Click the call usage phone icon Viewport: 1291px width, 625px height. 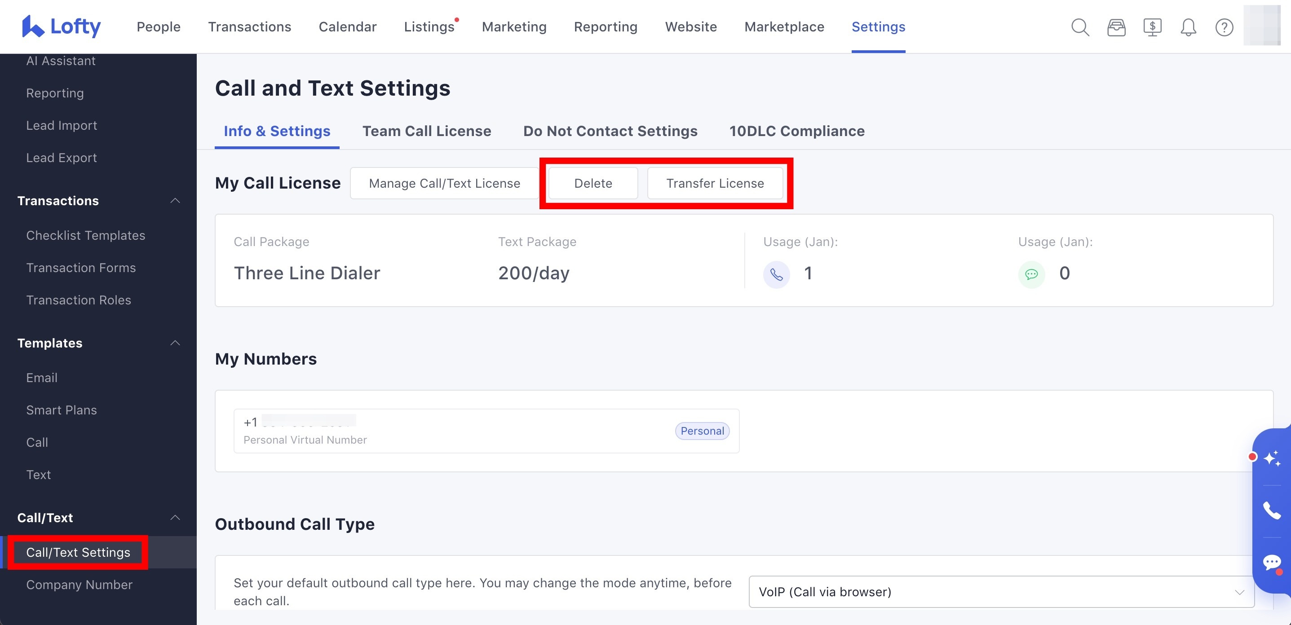coord(776,274)
